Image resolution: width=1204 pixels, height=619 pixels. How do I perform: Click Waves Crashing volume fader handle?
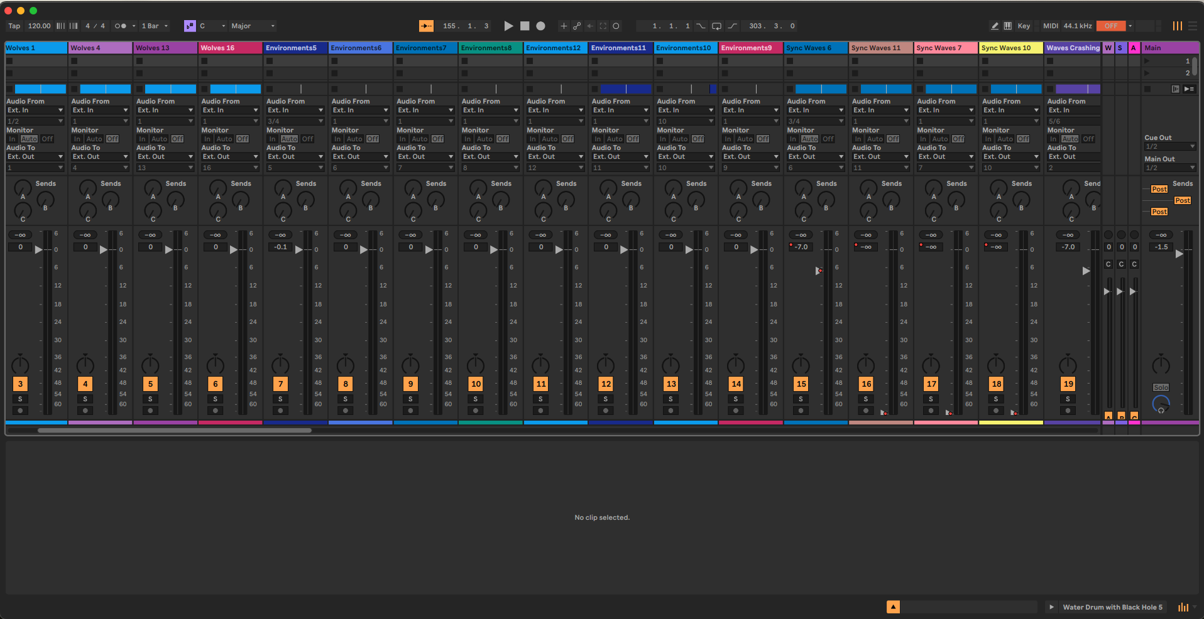pyautogui.click(x=1086, y=271)
